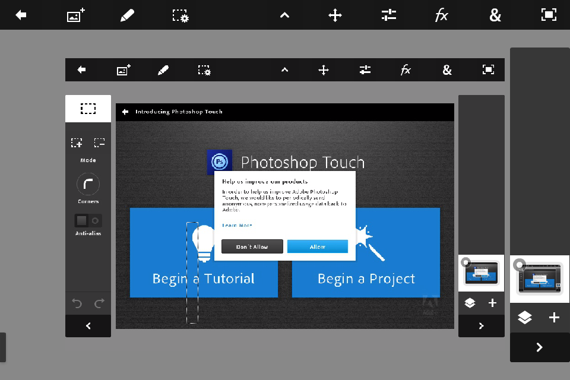Select outer toolbar brush tool
The image size is (570, 380).
(127, 15)
